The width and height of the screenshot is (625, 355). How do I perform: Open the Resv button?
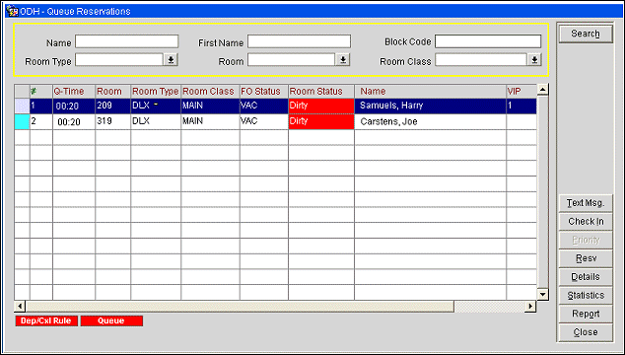tap(586, 258)
